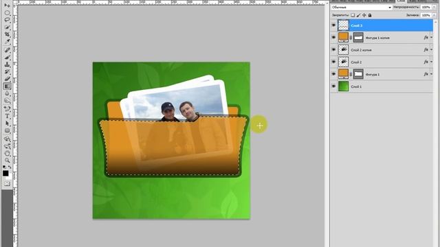Select the 3D Camera Rotate tool
Screen dimensions: 440x247
[7, 146]
